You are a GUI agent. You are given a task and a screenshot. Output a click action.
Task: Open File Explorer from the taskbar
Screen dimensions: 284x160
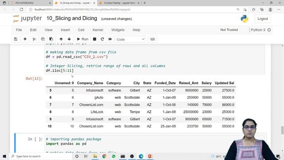pyautogui.click(x=95, y=156)
